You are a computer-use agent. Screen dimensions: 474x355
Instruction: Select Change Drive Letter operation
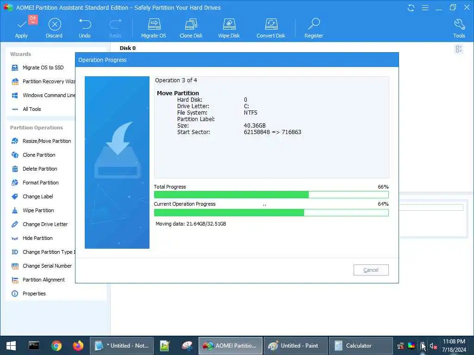tap(40, 224)
